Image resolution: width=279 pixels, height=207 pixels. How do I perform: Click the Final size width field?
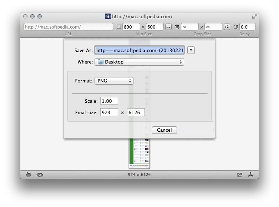tap(109, 112)
